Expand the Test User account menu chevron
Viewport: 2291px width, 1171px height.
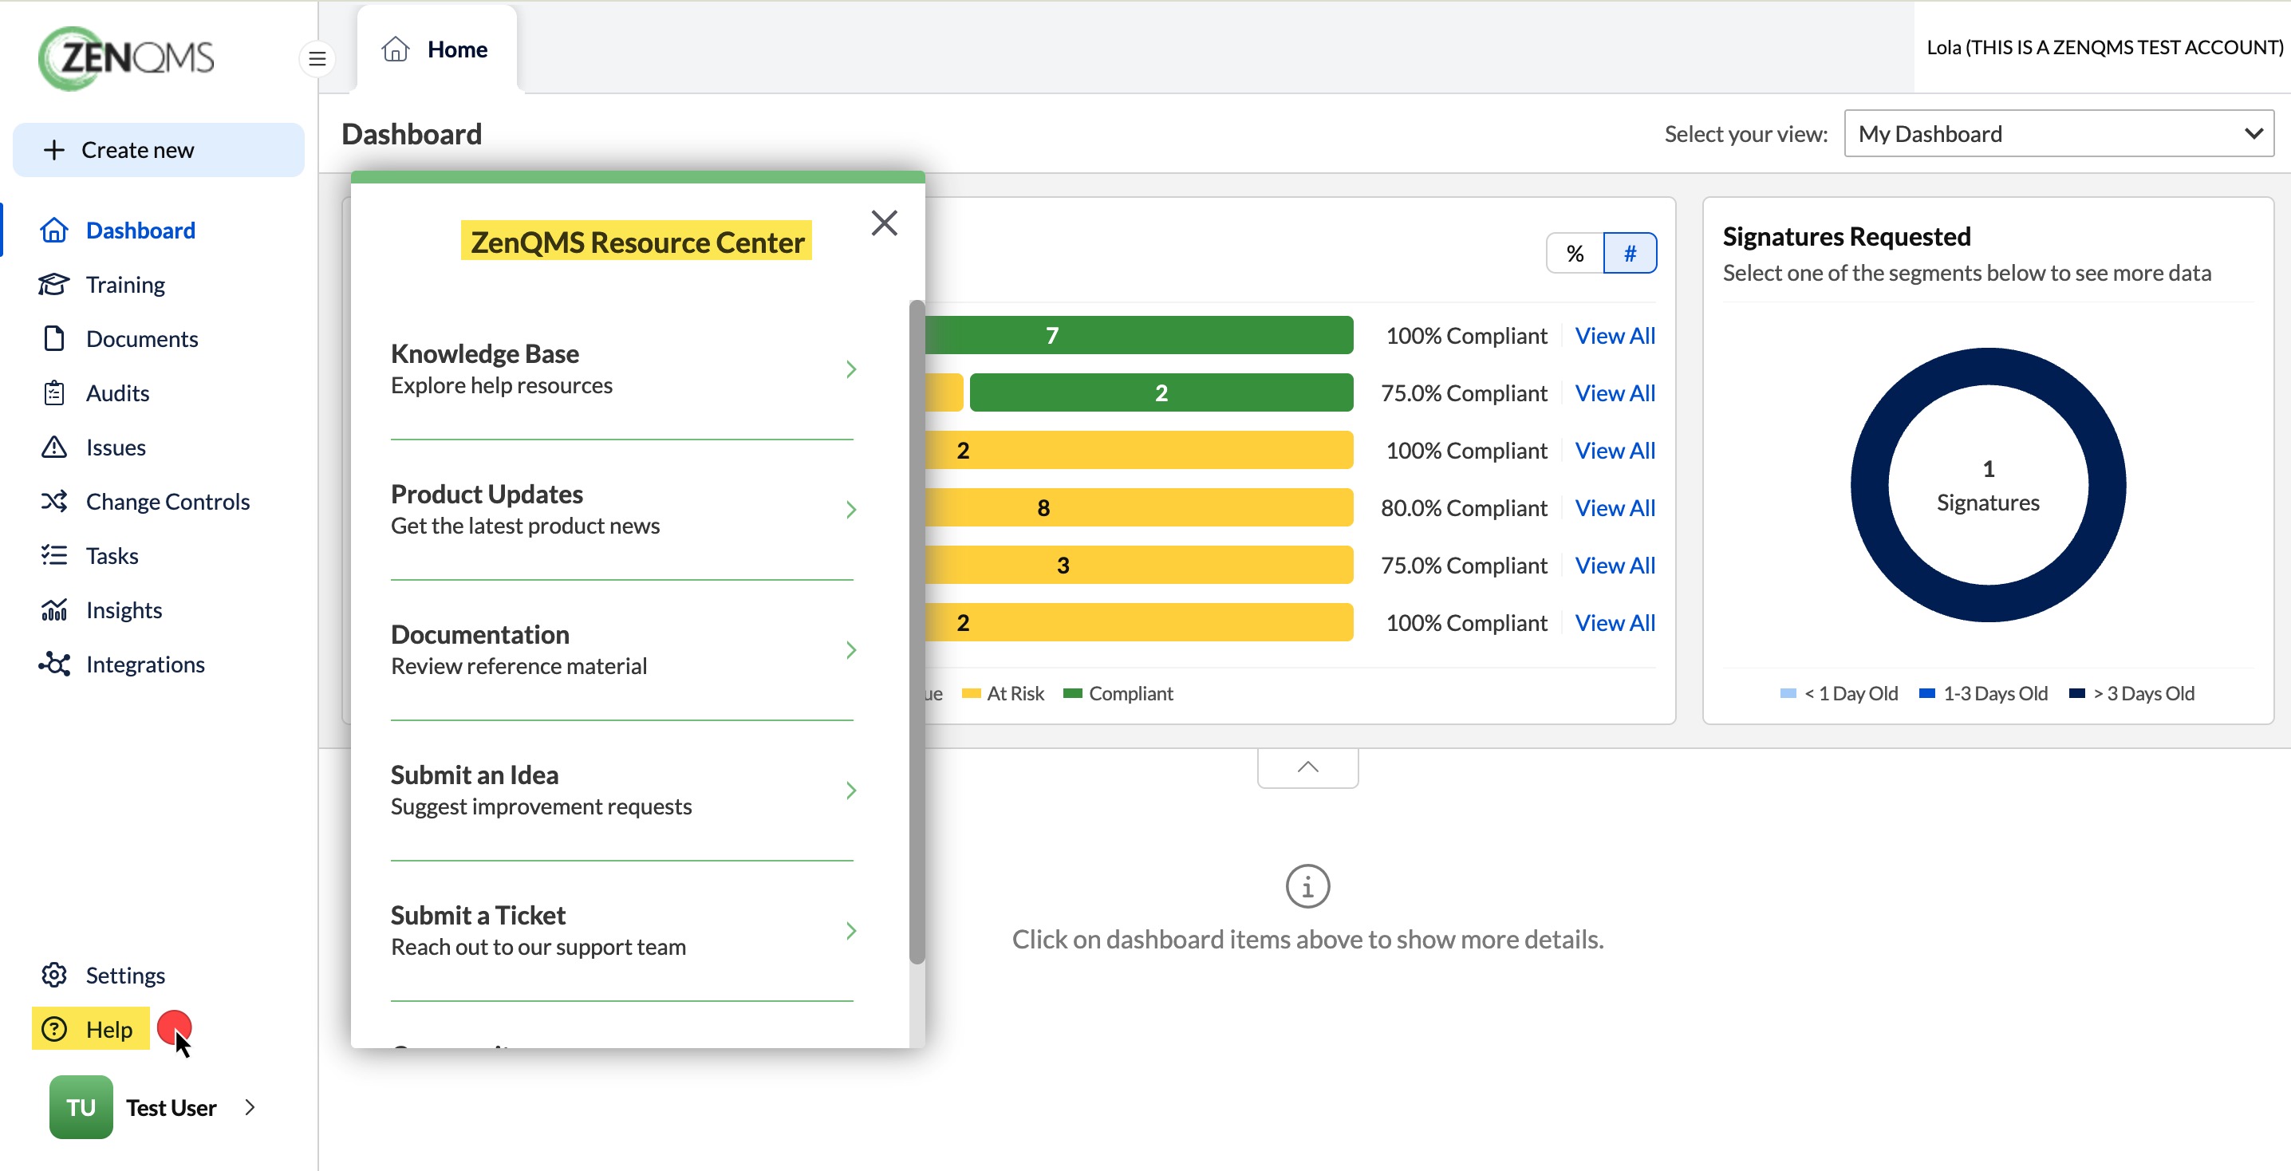coord(250,1107)
